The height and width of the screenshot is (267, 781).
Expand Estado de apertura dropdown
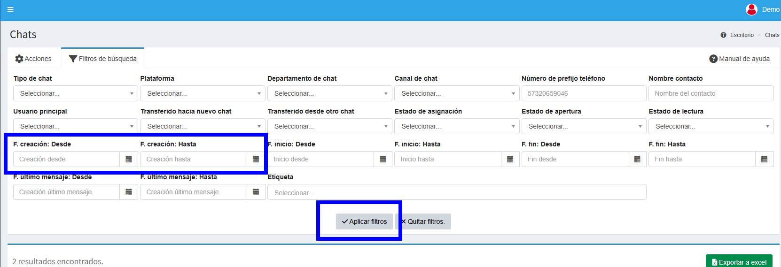(584, 126)
